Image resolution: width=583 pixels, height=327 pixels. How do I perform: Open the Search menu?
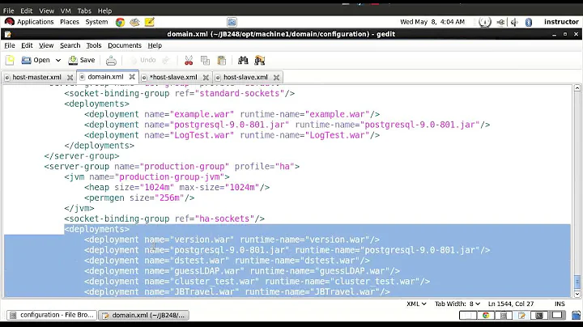point(70,45)
